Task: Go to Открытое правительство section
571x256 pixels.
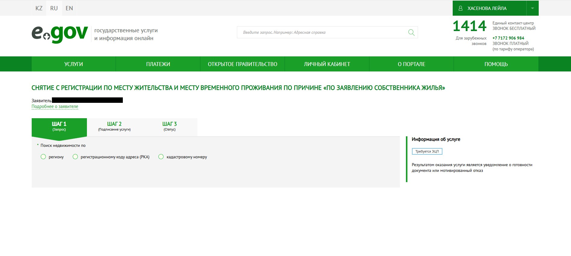Action: tap(242, 64)
